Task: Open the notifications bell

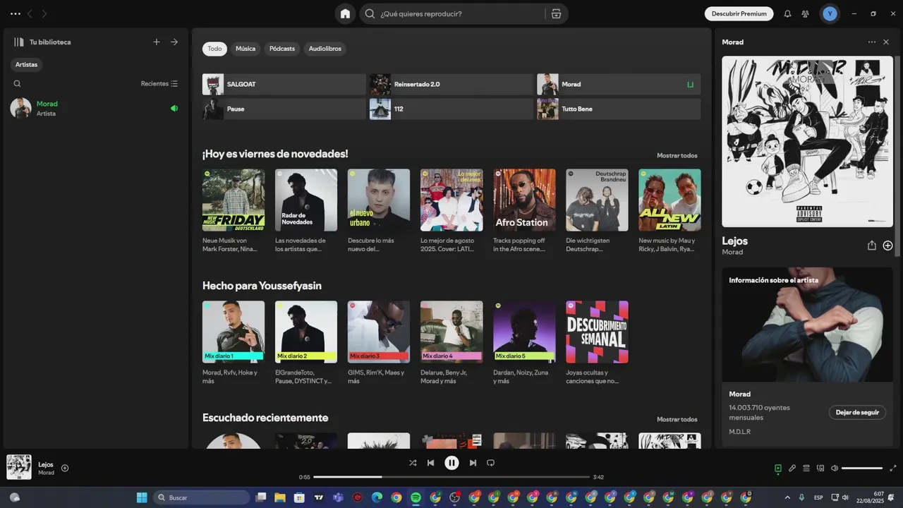Action: click(x=787, y=13)
